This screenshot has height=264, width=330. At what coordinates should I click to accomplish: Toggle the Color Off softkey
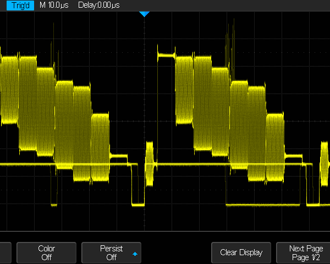pos(47,252)
